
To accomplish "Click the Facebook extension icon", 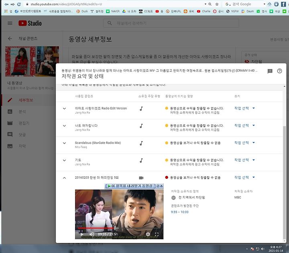I will (283, 4).
